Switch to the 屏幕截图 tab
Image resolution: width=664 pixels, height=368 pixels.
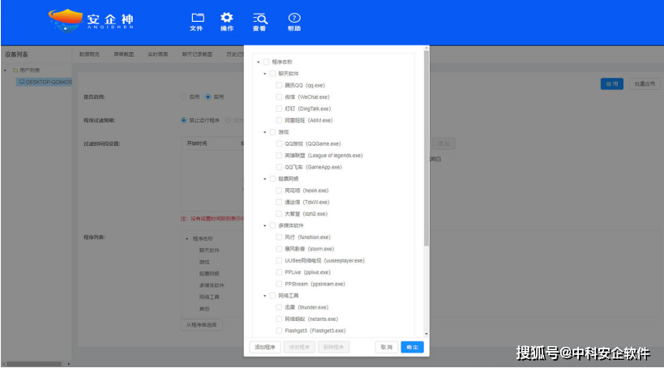pos(124,54)
